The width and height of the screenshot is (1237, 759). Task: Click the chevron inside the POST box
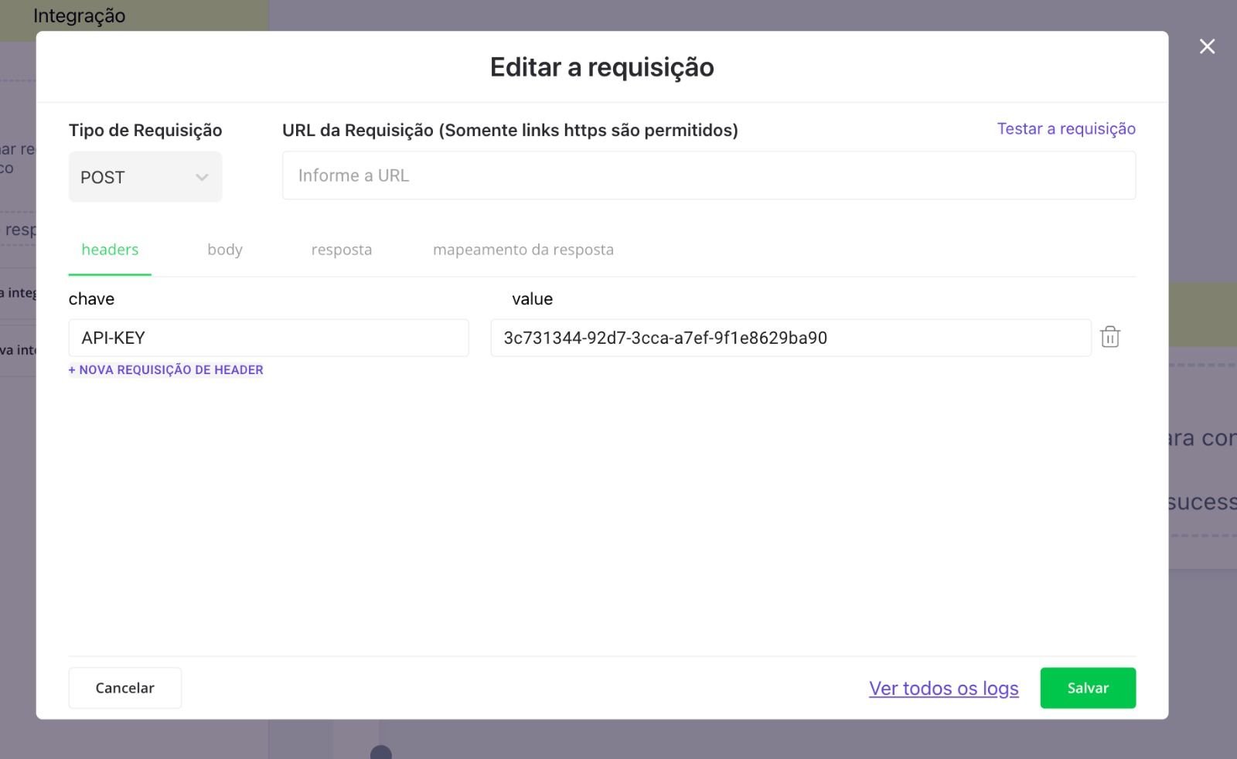(202, 177)
